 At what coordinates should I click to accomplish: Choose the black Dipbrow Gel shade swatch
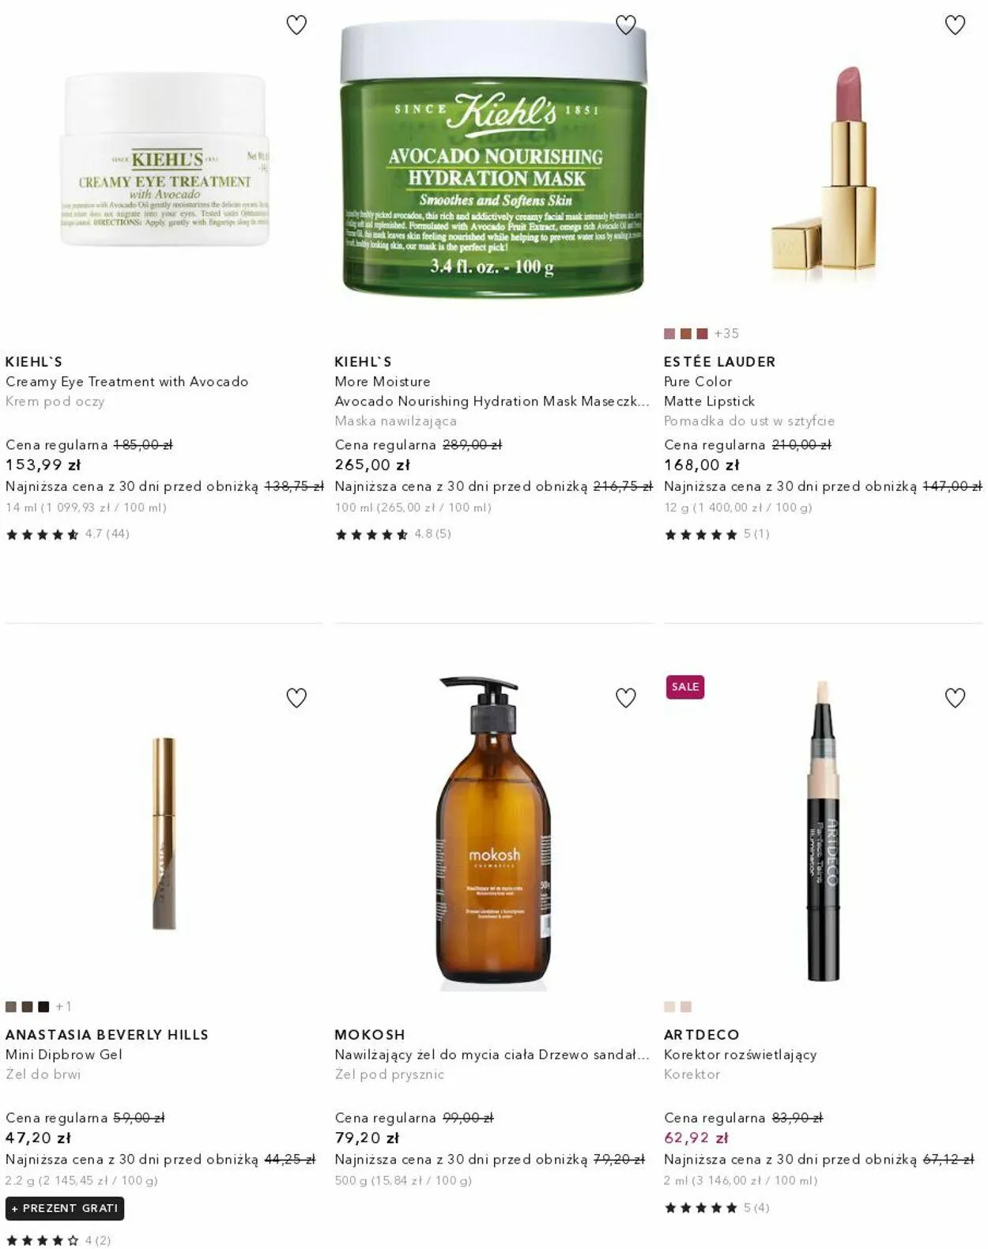coord(43,1007)
